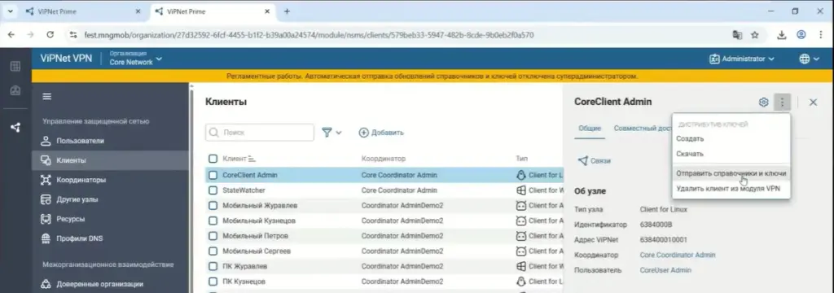Open a new browser tab
Screen dimensions: 834x293
point(288,11)
